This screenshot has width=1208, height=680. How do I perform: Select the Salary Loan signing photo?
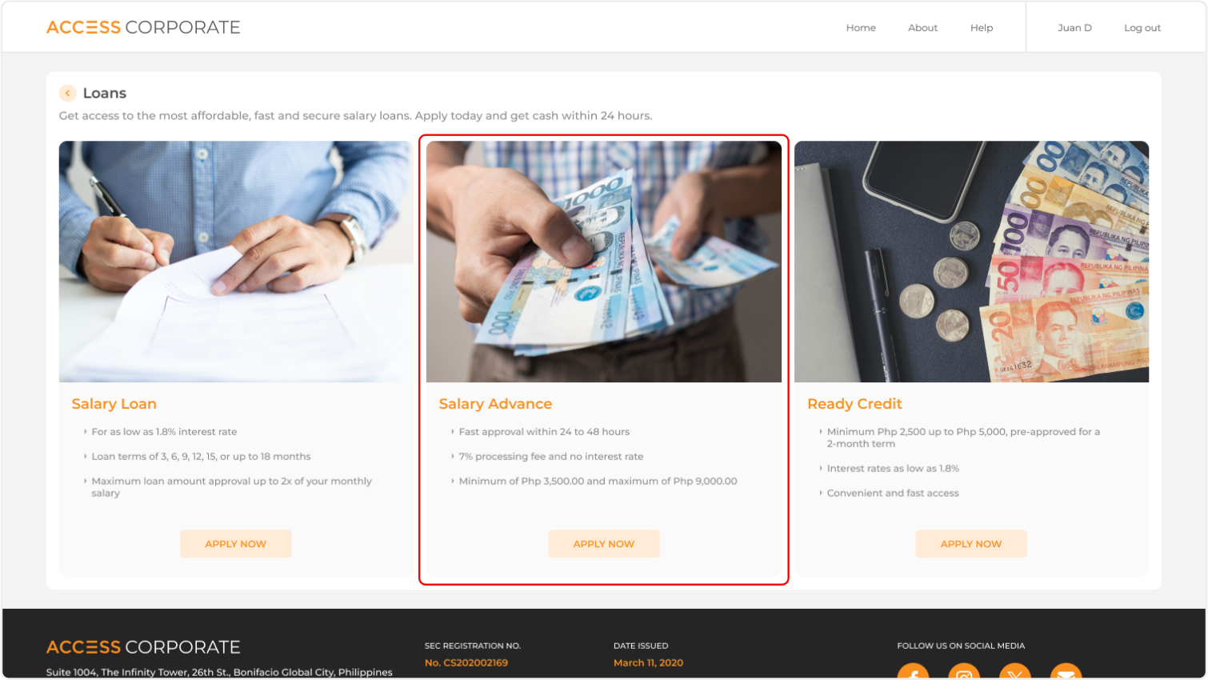[x=236, y=262]
